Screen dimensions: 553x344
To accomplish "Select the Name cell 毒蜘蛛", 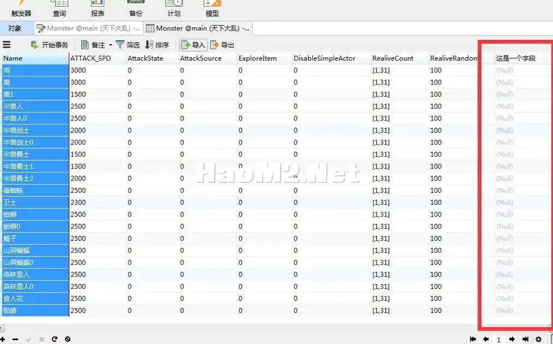I will click(35, 190).
